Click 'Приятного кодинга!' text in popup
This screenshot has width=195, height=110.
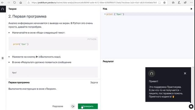tap(160, 97)
